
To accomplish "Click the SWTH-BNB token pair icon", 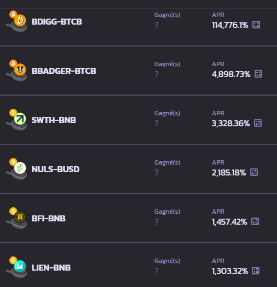I will point(16,120).
